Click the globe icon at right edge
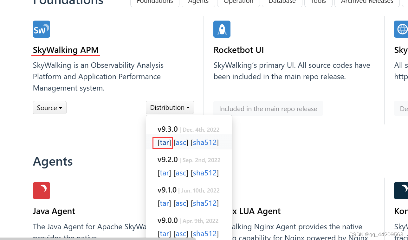 tap(401, 29)
